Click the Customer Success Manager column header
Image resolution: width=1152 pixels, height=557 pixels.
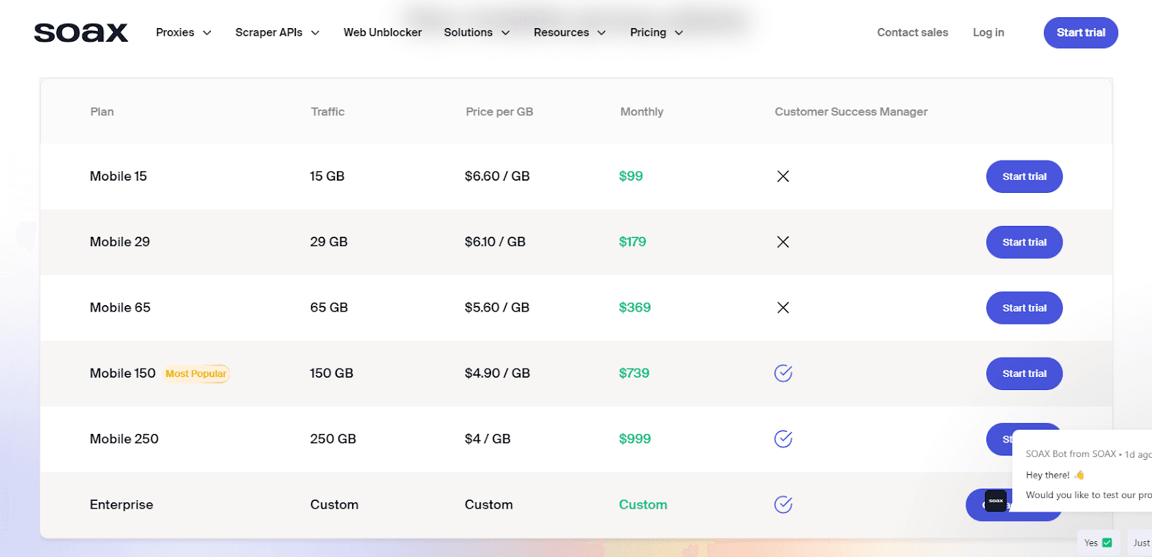(851, 112)
